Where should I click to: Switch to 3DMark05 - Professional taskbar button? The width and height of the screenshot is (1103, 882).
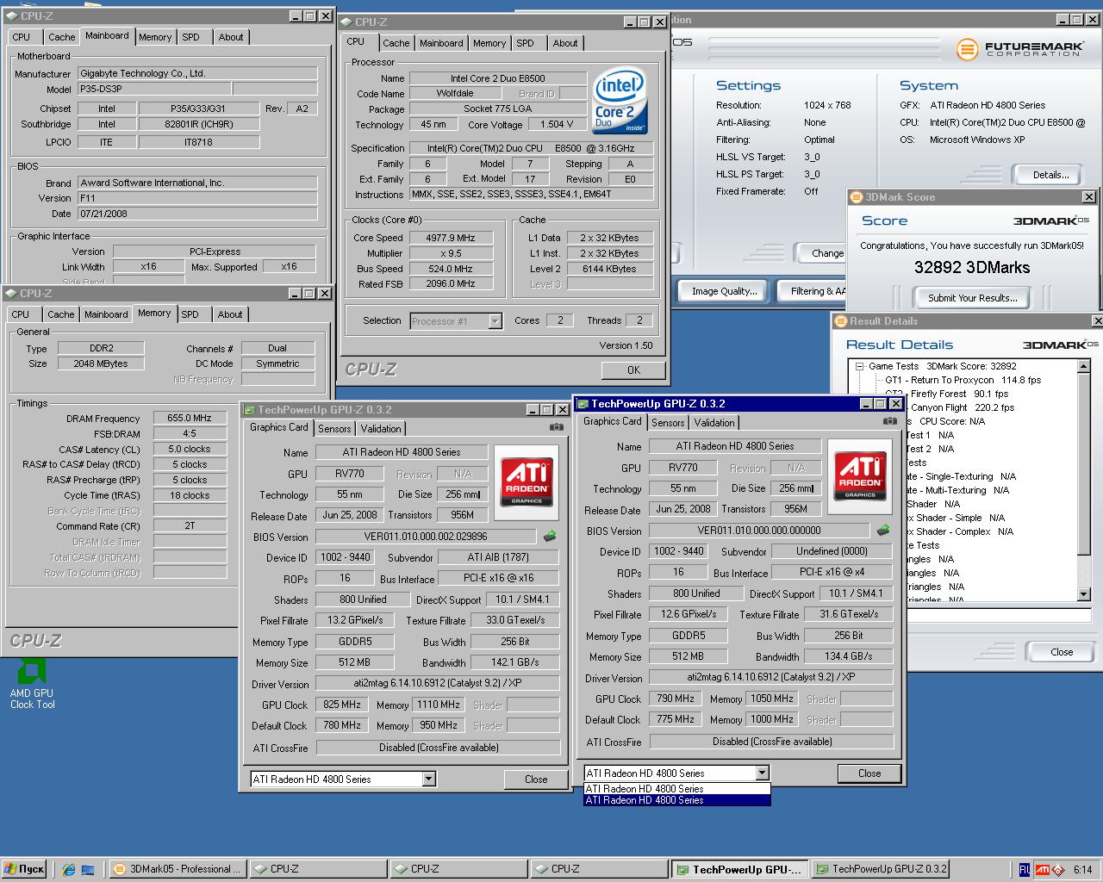[178, 869]
